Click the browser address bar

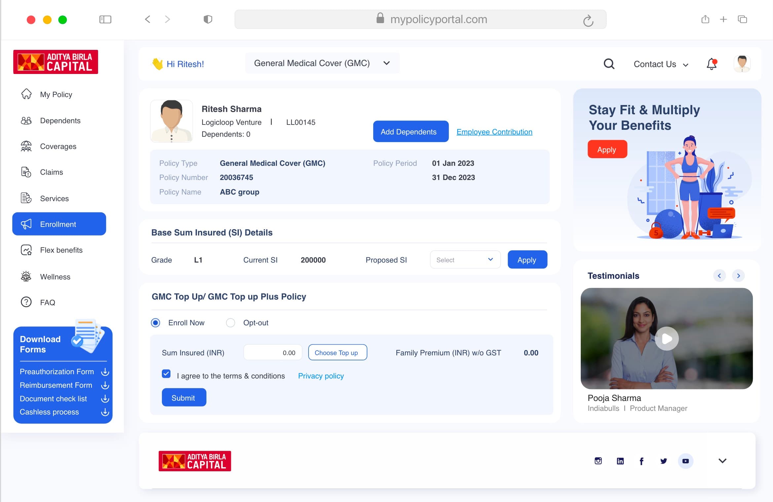click(420, 19)
